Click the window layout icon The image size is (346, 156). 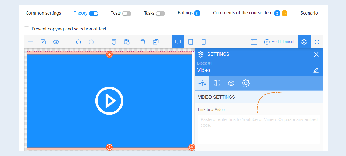click(x=254, y=42)
